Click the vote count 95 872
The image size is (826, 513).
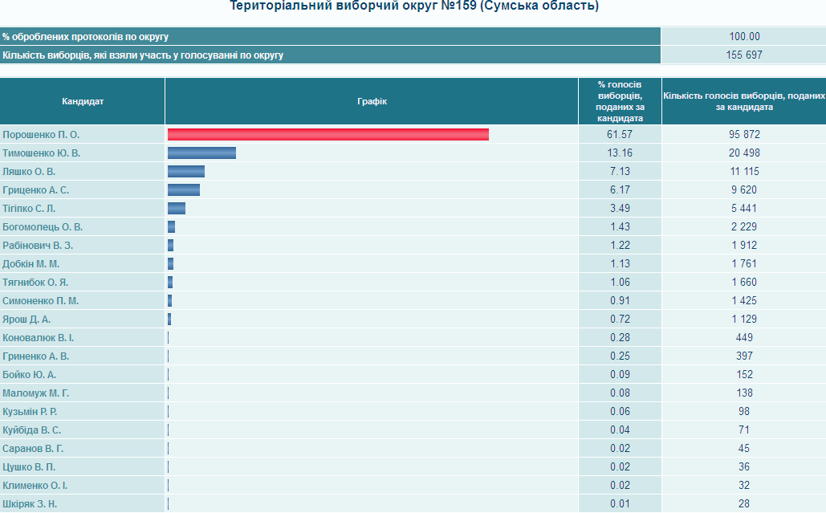pos(743,135)
